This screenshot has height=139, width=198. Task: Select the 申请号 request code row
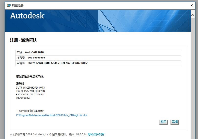tap(98, 63)
